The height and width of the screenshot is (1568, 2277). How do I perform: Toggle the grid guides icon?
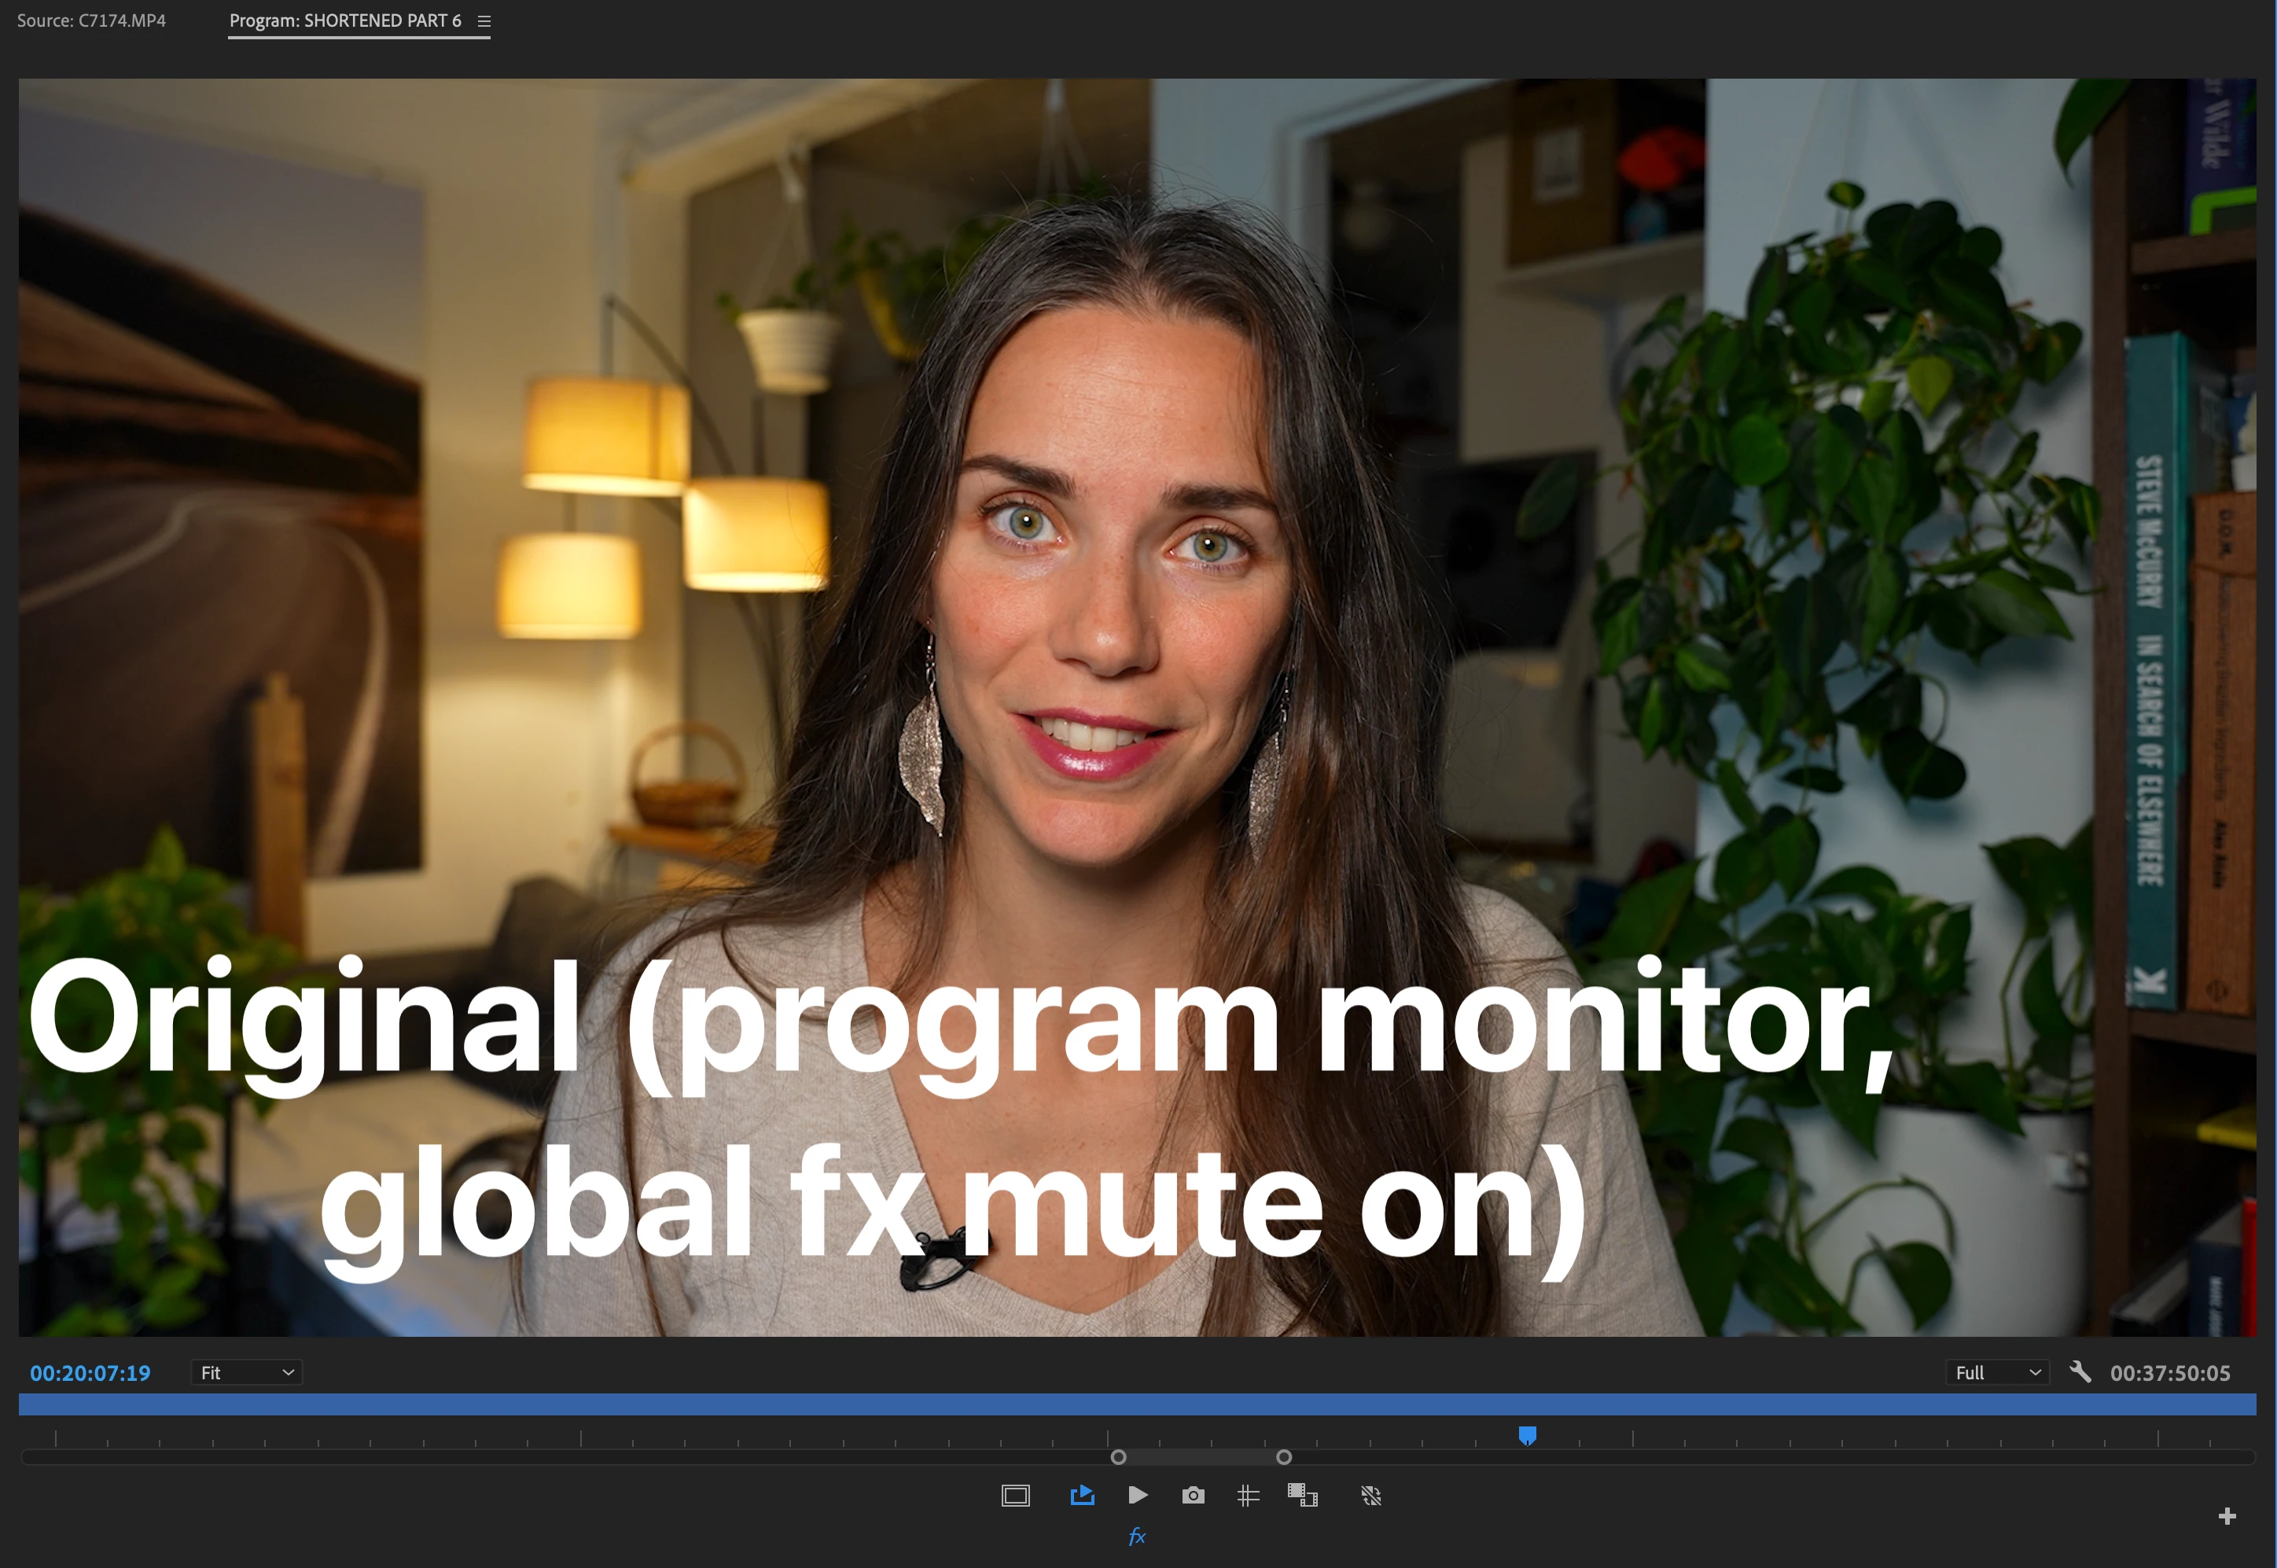pyautogui.click(x=1248, y=1496)
